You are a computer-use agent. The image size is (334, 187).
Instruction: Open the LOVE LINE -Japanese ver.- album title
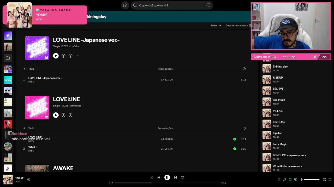86,40
